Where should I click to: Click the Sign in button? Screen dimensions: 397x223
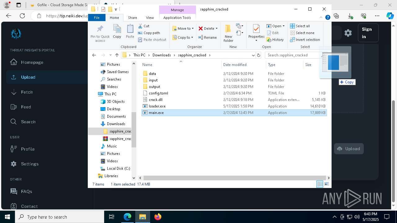(x=368, y=33)
